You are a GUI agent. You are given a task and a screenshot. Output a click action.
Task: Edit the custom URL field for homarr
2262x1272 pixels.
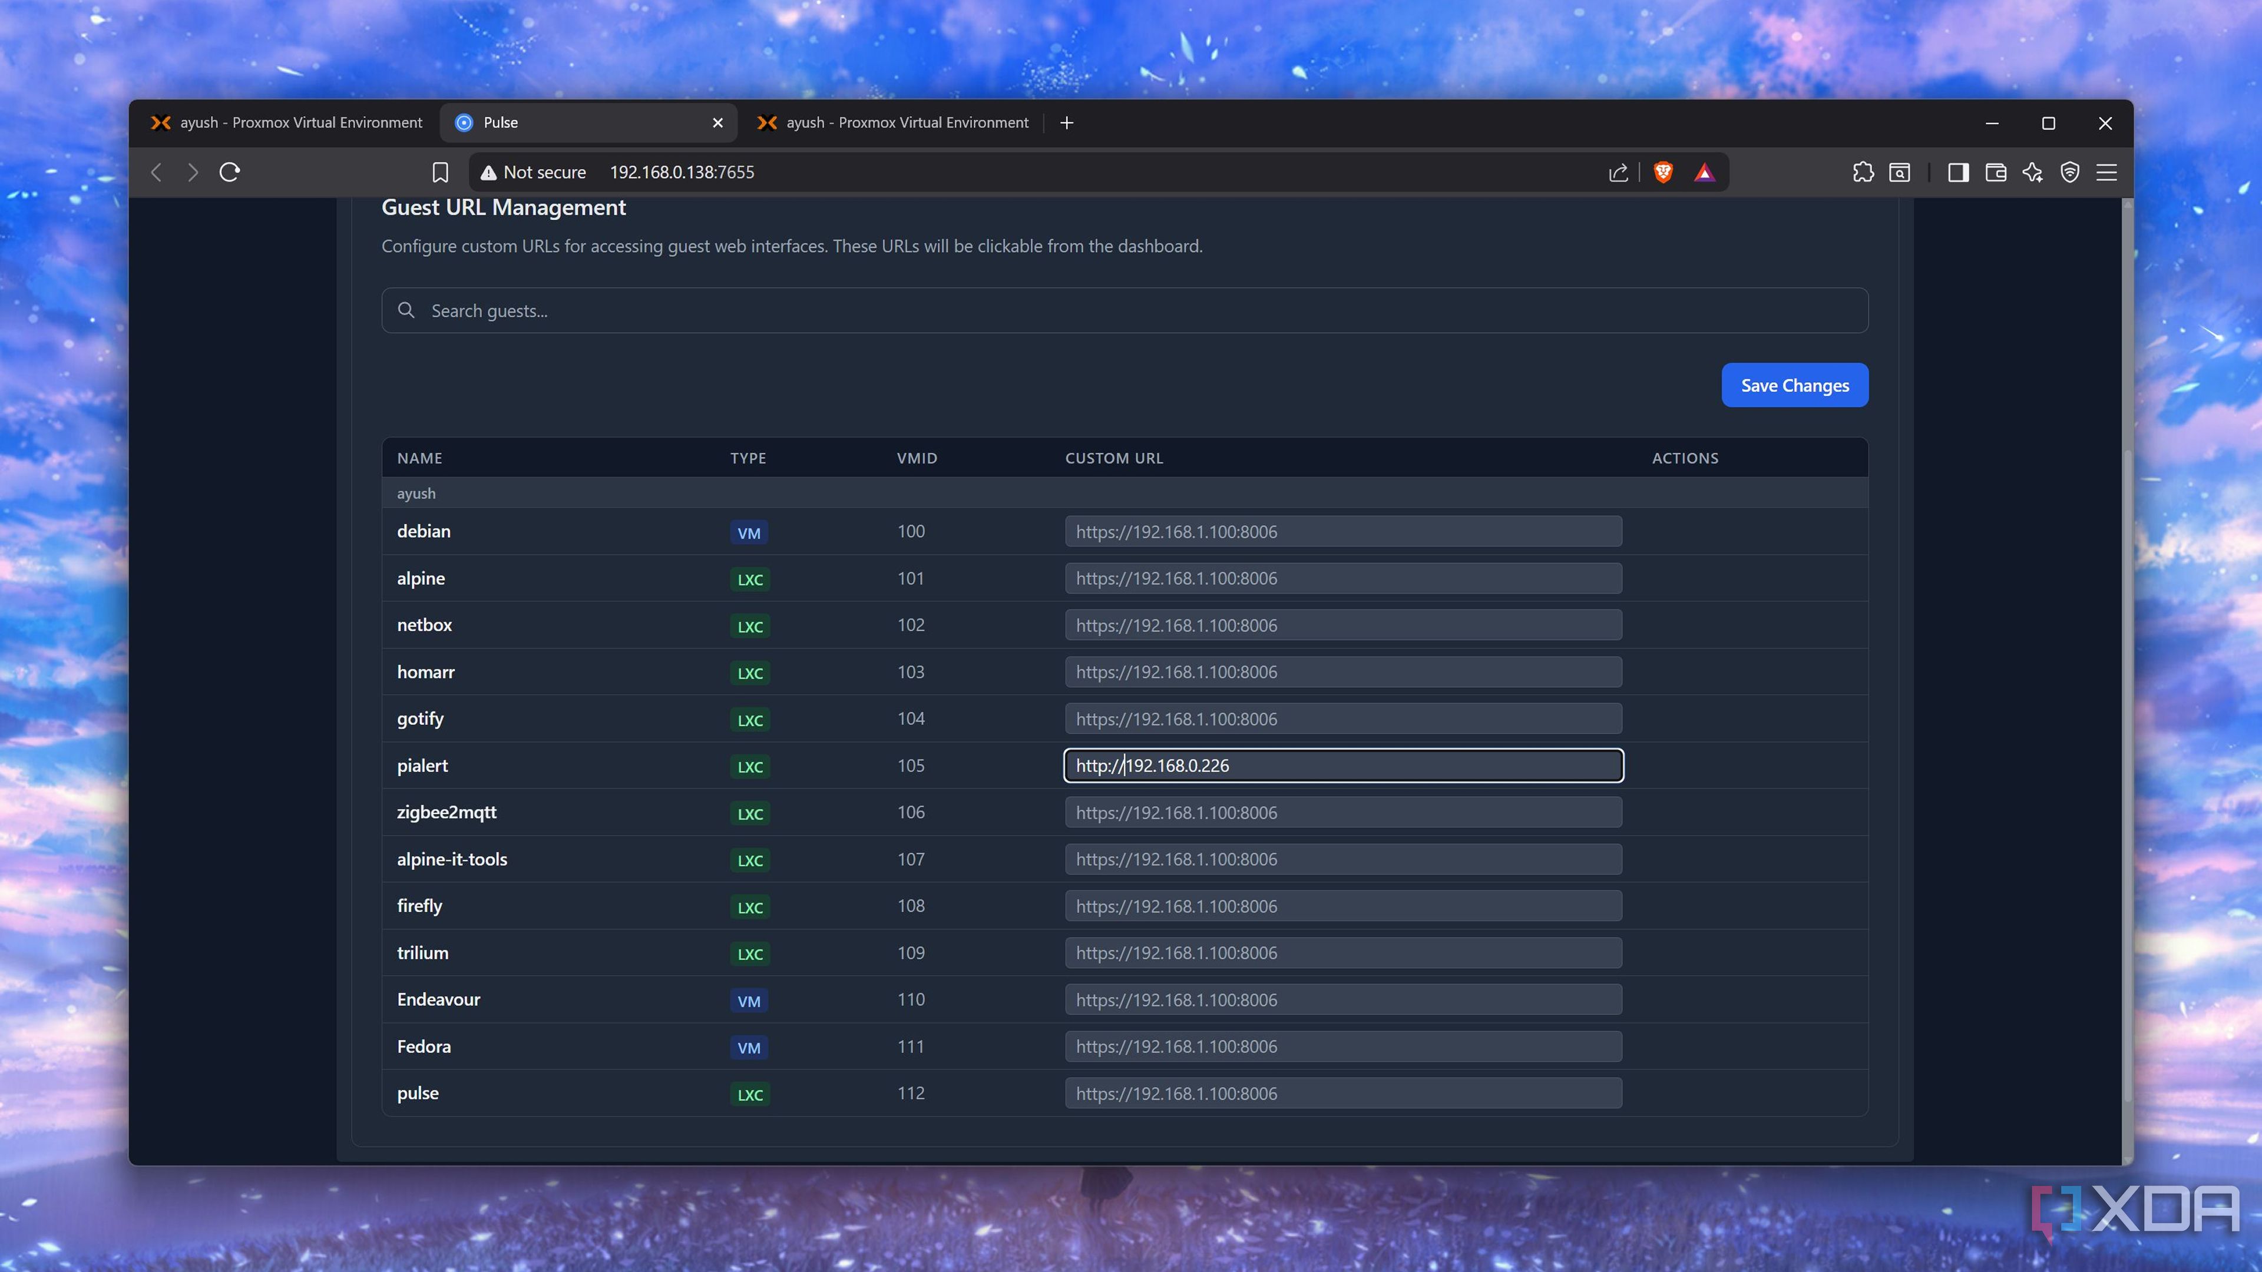[1342, 671]
